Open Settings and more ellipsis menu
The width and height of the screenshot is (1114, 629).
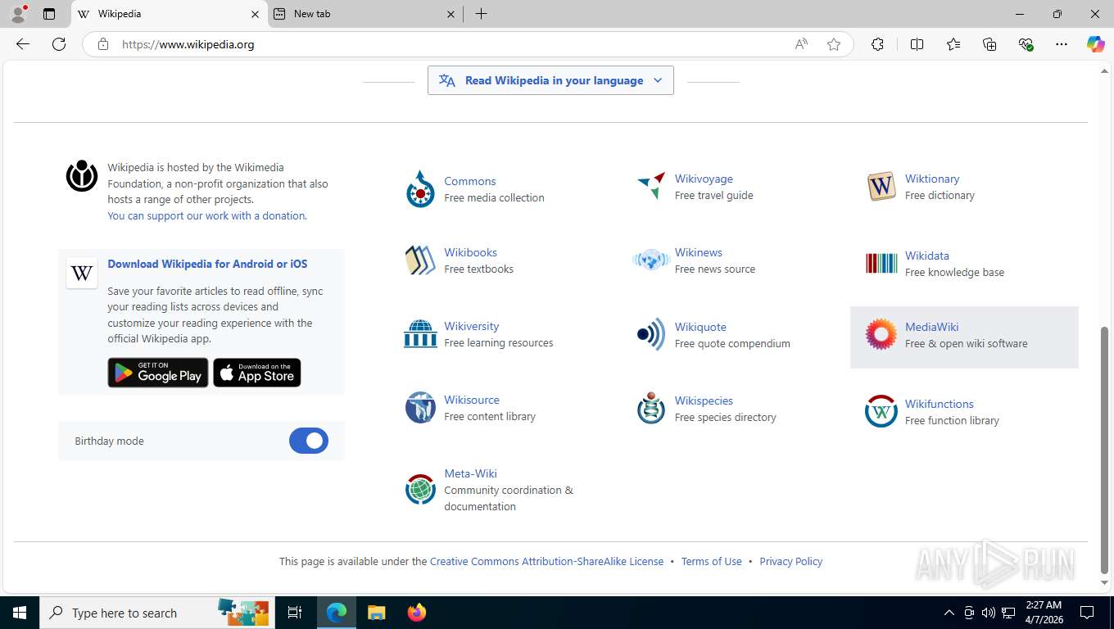pos(1062,44)
